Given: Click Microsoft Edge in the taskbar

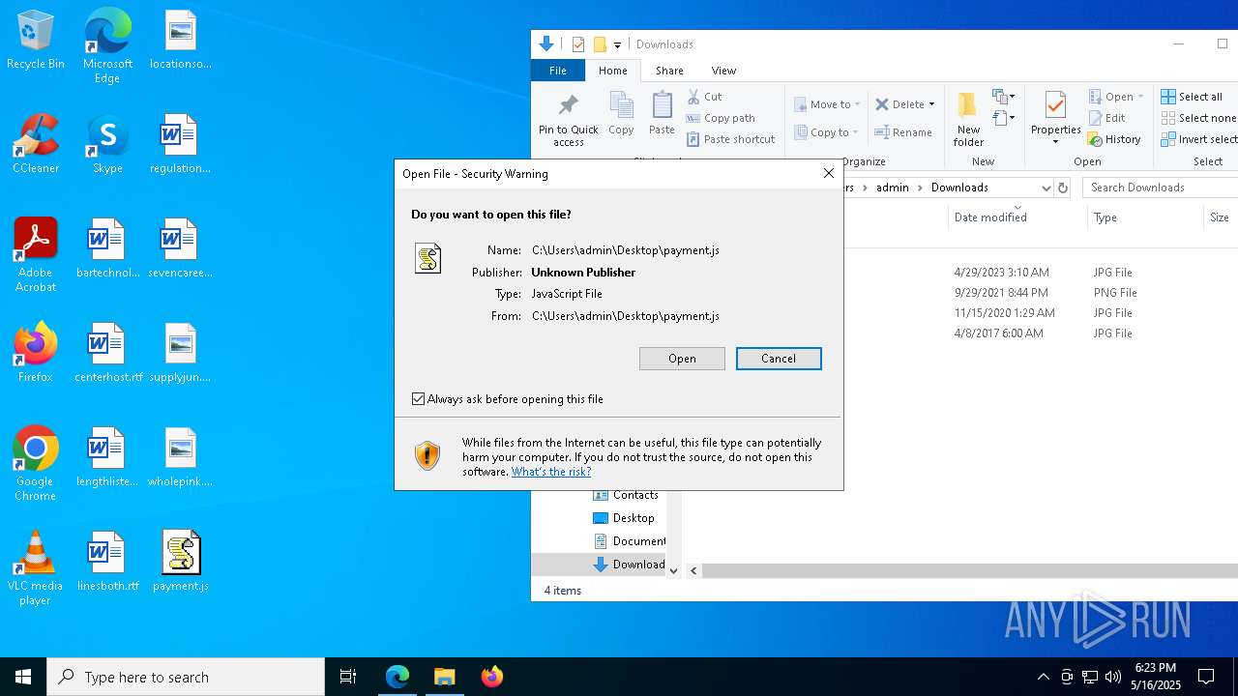Looking at the screenshot, I should coord(398,677).
